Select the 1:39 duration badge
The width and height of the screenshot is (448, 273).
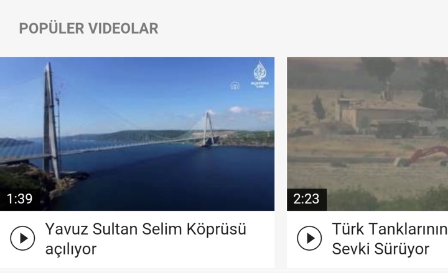(19, 199)
